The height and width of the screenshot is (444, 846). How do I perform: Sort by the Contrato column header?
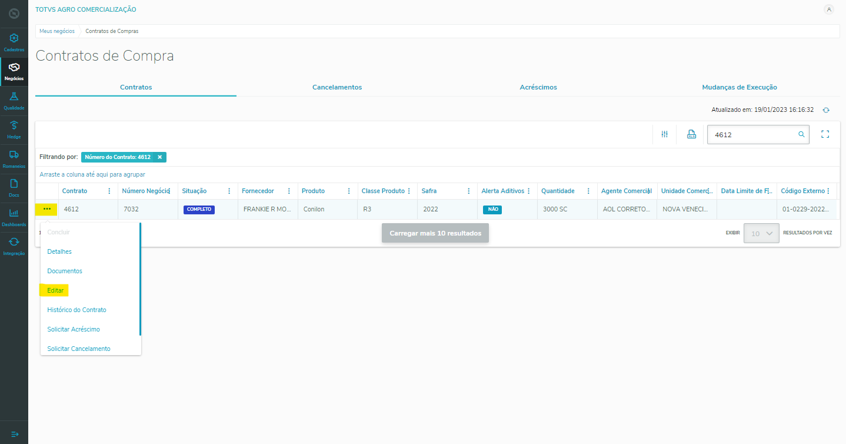tap(75, 191)
